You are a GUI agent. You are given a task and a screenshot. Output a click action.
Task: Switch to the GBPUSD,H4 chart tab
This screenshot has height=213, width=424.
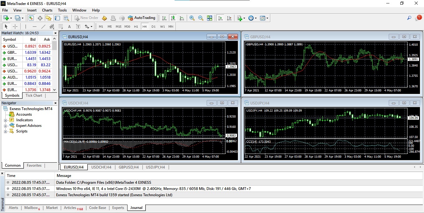pyautogui.click(x=128, y=167)
